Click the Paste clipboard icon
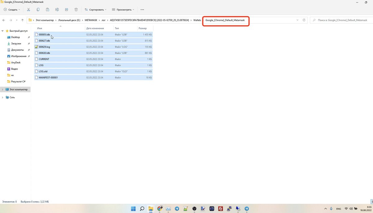Screen dimensions: 373x213 coord(47,10)
